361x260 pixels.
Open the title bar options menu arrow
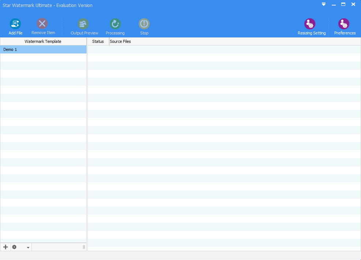pos(324,4)
